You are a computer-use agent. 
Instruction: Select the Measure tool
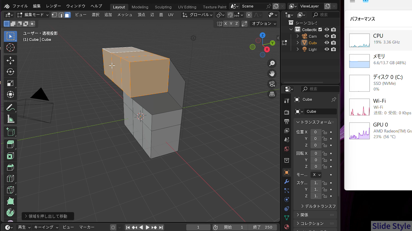coord(10,119)
